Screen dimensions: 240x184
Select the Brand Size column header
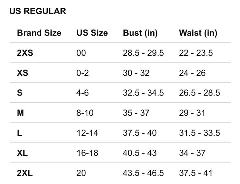point(39,33)
